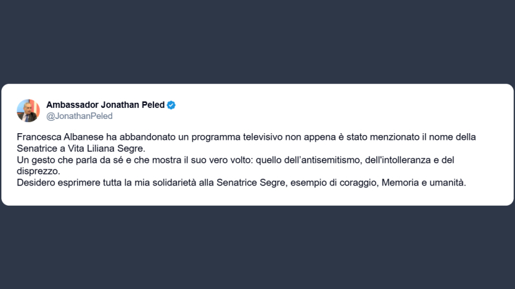515x289 pixels.
Task: Click the word "disprezzo"
Action: click(x=40, y=171)
